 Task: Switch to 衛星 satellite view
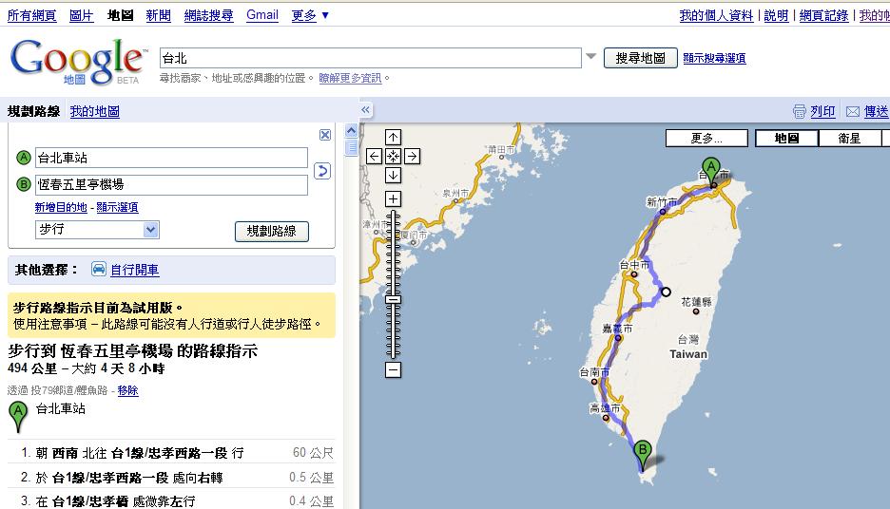coord(850,139)
